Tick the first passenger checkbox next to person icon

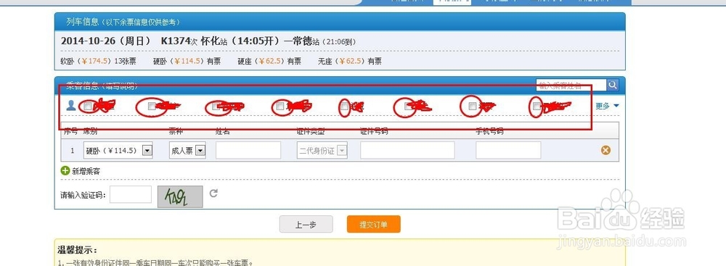point(88,106)
